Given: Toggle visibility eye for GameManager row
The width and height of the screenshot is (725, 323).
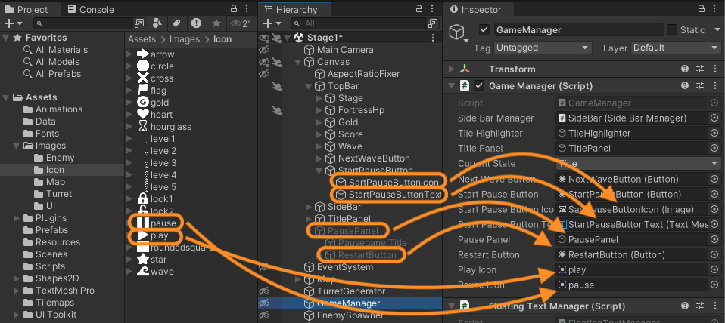Looking at the screenshot, I should 264,303.
